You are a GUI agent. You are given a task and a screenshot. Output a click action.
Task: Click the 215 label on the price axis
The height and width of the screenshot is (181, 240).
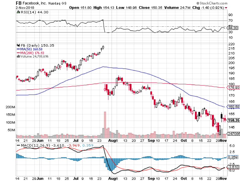tap(231, 49)
